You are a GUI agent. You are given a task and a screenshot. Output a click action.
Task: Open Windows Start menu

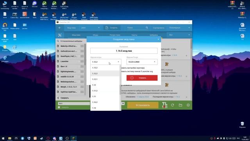pos(3,138)
